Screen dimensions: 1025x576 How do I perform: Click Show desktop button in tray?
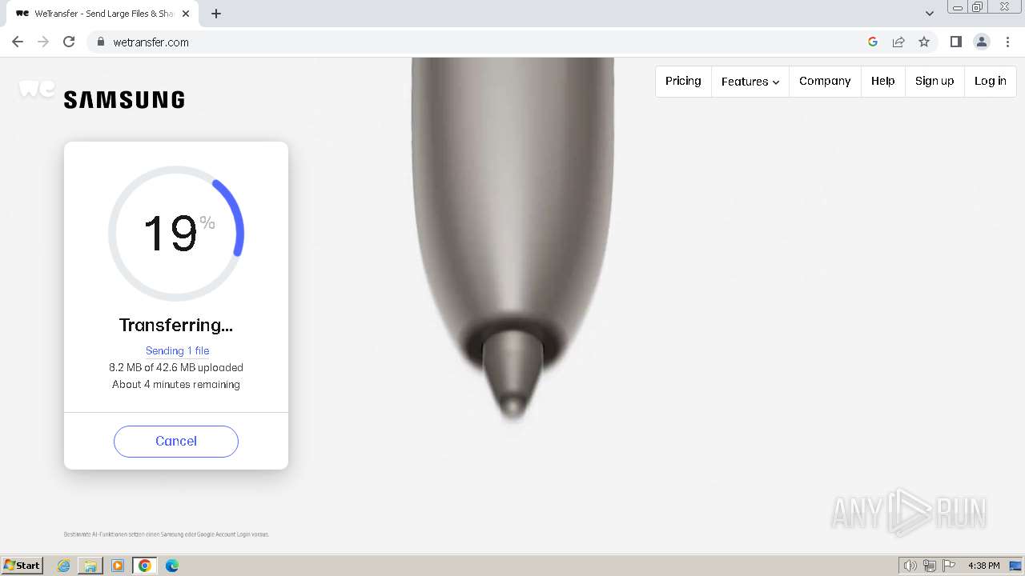click(1015, 566)
